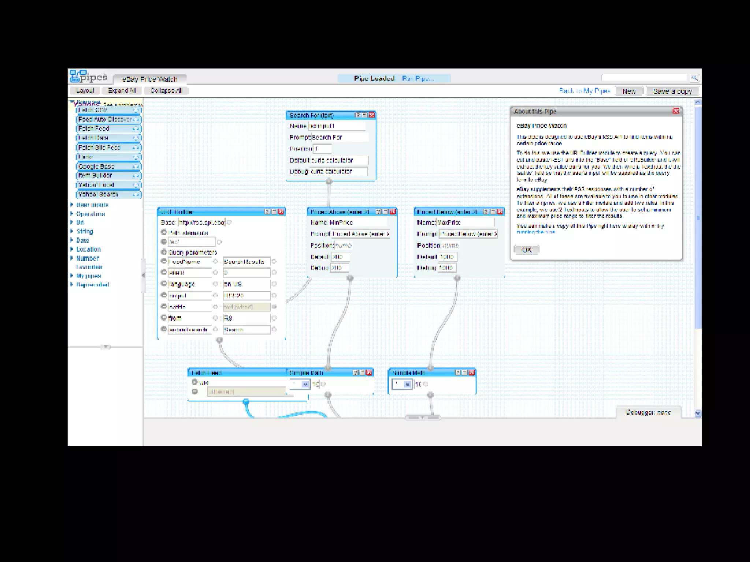Click add icon on Fetch Feed source

(135, 128)
